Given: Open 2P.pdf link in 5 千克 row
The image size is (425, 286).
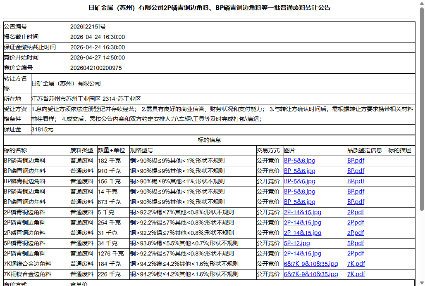Looking at the screenshot, I should [356, 212].
